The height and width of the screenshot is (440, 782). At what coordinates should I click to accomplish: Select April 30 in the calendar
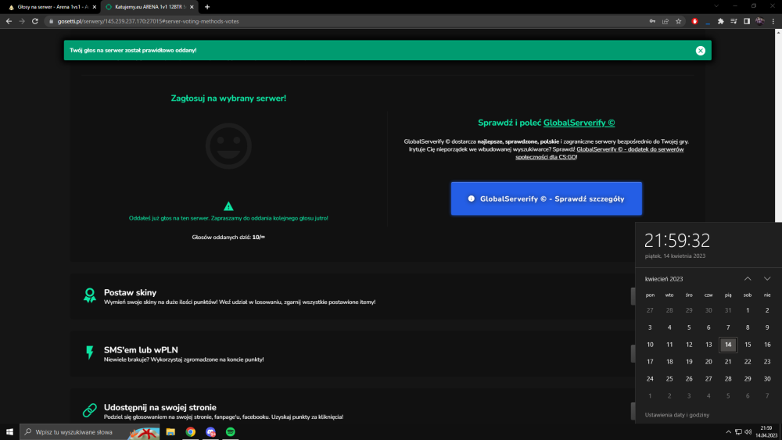pos(767,379)
